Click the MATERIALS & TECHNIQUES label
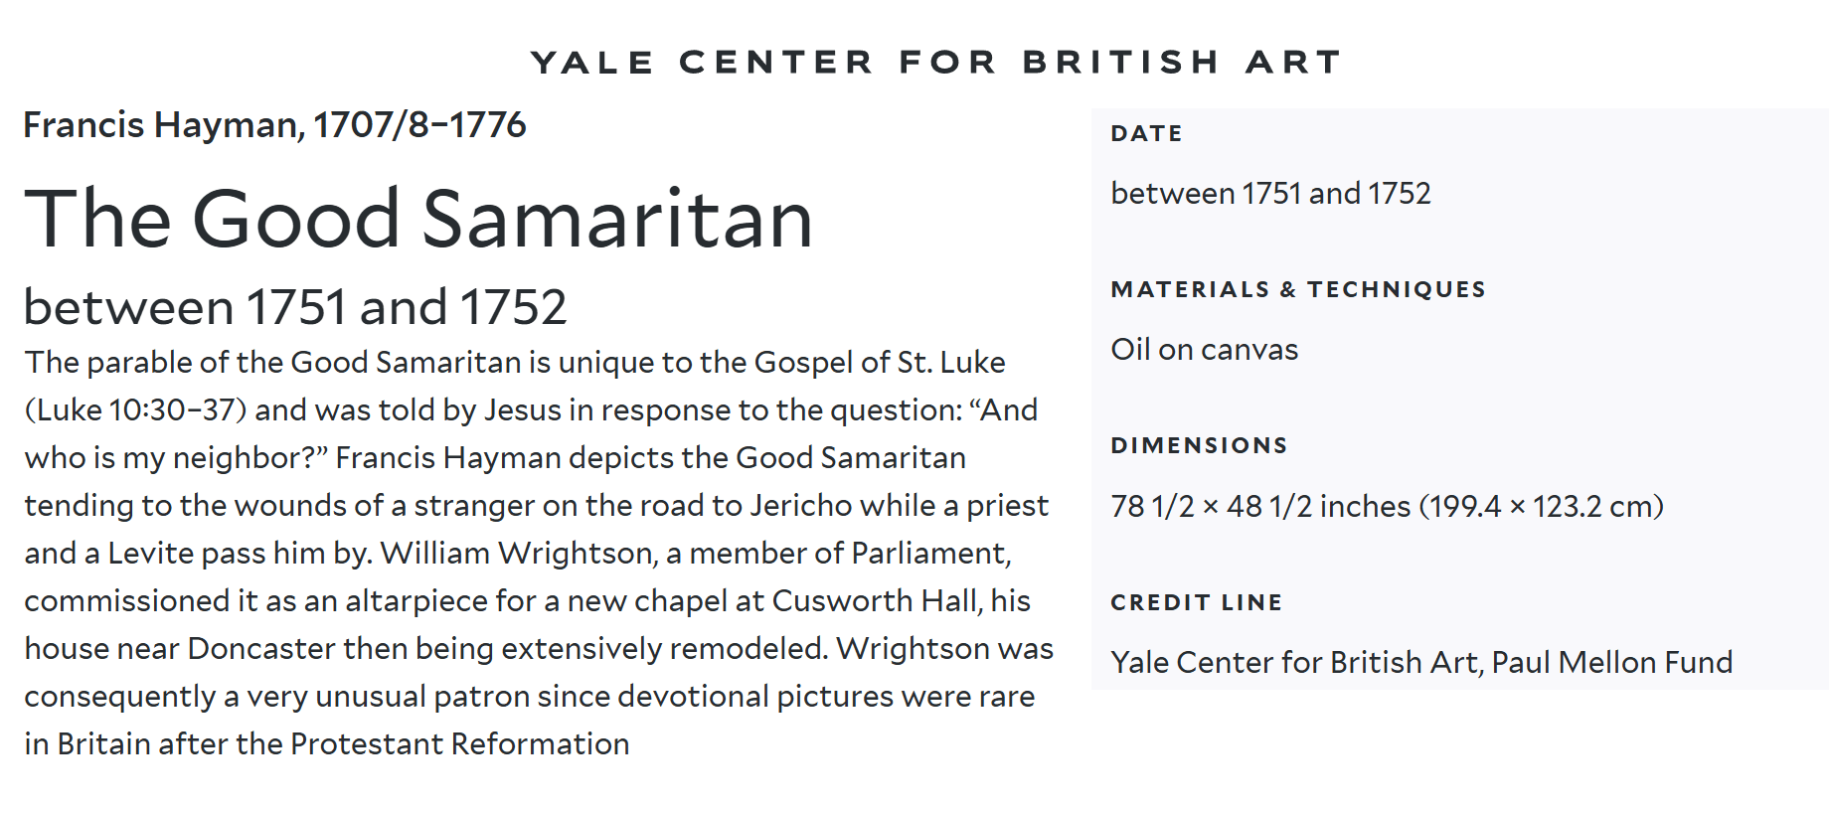1829x813 pixels. [1298, 289]
